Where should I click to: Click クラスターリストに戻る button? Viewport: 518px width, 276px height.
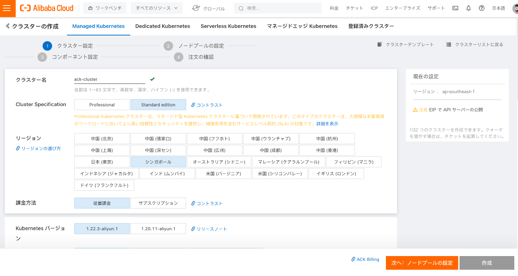coord(475,44)
